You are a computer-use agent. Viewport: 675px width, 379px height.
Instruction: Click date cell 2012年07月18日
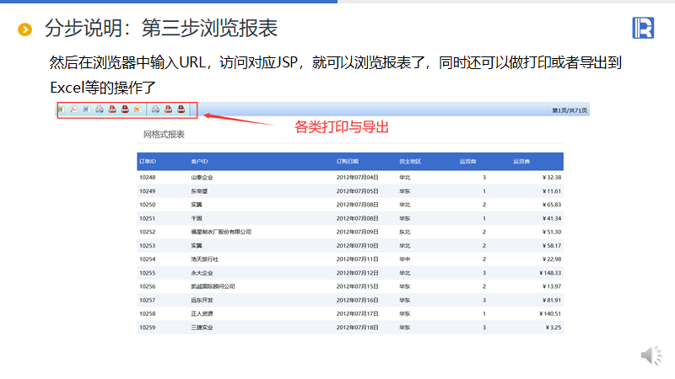pyautogui.click(x=357, y=328)
